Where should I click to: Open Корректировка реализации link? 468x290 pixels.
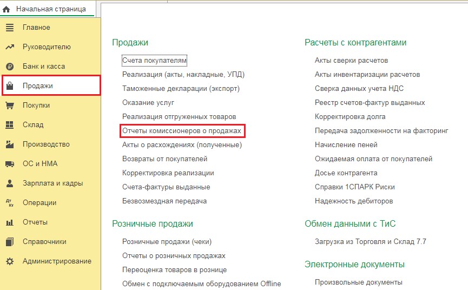coord(168,173)
